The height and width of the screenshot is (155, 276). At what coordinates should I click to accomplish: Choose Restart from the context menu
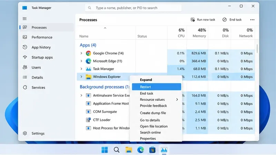pyautogui.click(x=157, y=87)
